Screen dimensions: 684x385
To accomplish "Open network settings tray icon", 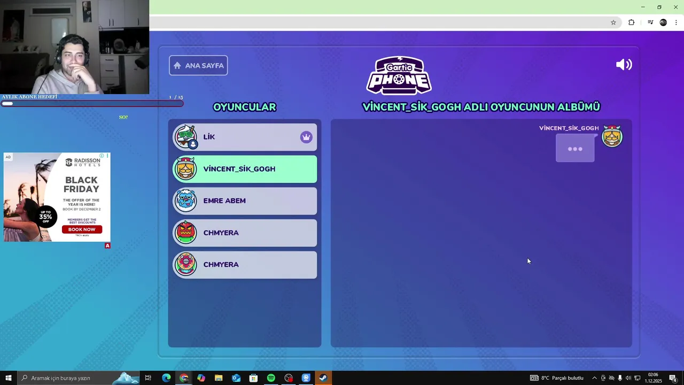I will point(638,378).
